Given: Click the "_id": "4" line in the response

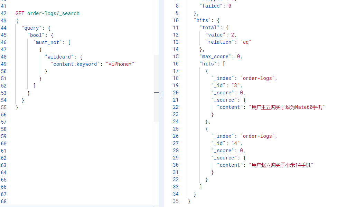Looking at the screenshot, I should pos(227,143).
